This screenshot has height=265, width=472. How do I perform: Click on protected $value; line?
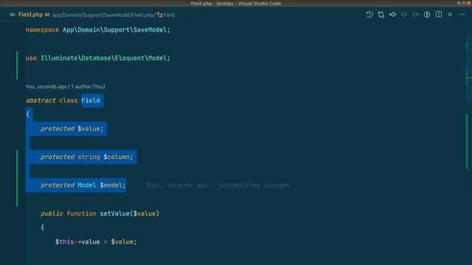(72, 129)
